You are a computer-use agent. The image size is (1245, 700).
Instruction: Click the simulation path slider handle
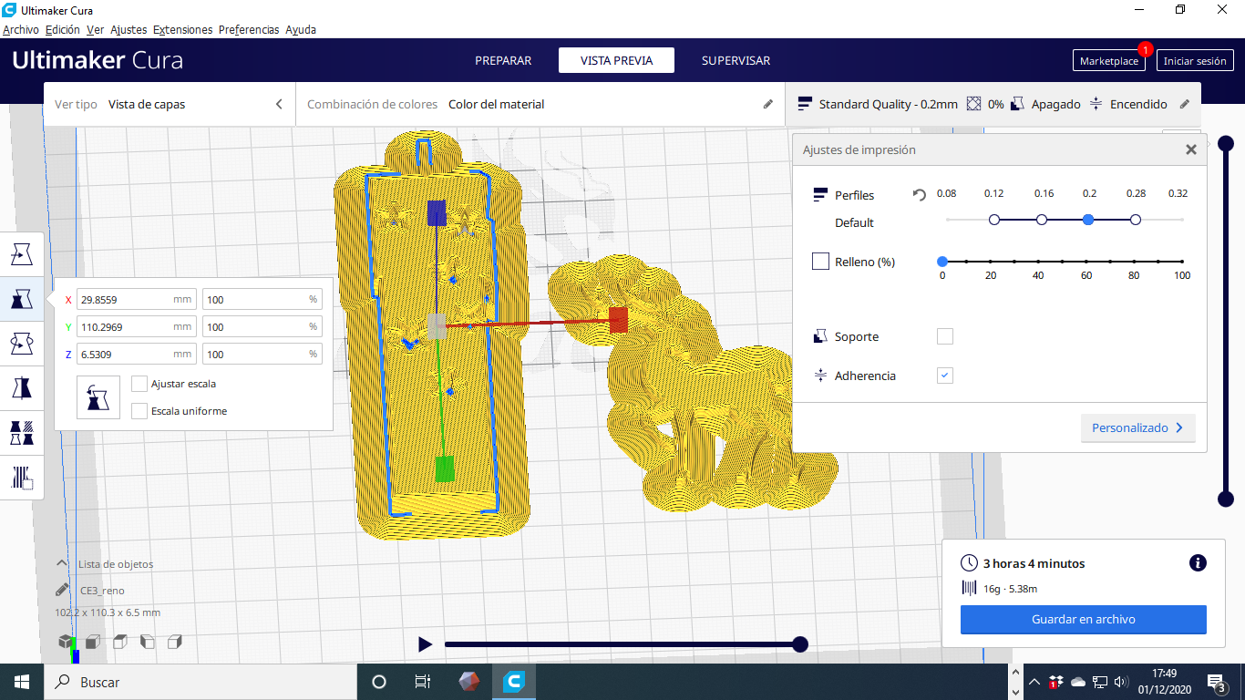[x=800, y=644]
